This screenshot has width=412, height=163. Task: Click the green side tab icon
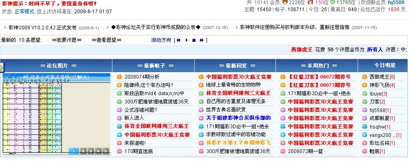pyautogui.click(x=1, y=68)
